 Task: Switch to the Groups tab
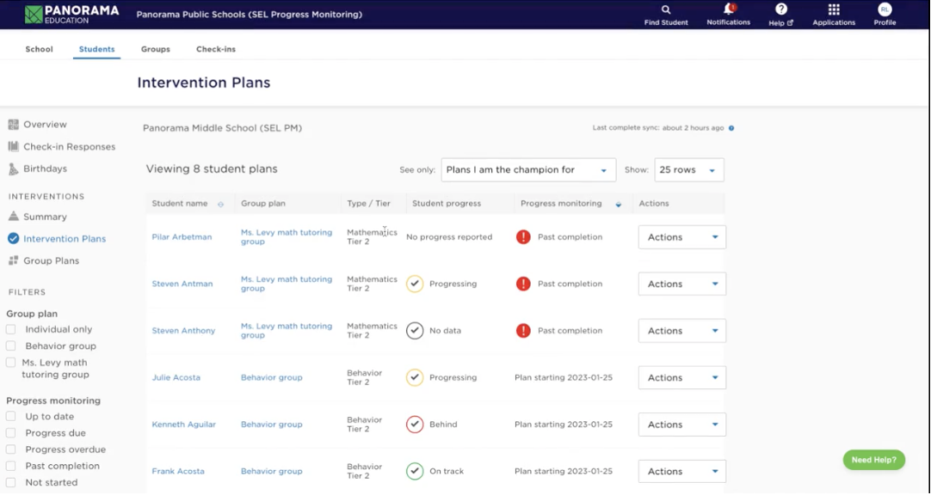point(156,49)
